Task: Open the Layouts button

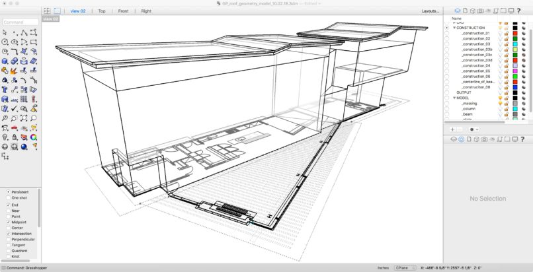Action: [x=430, y=11]
